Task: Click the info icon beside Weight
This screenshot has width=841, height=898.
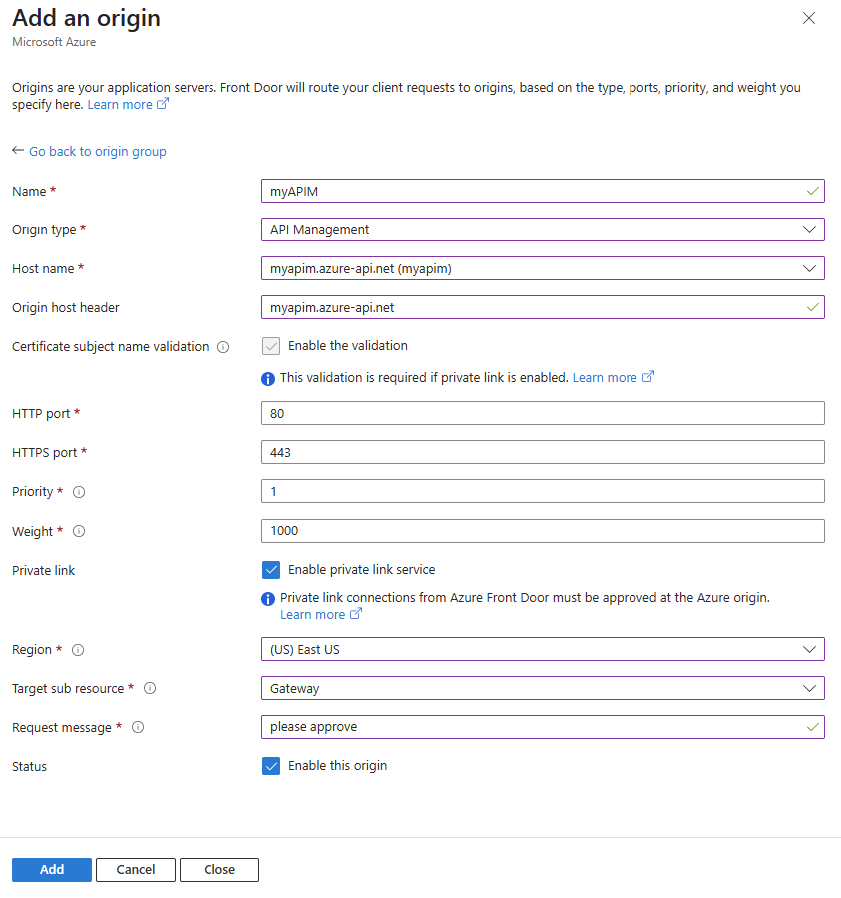Action: 79,531
